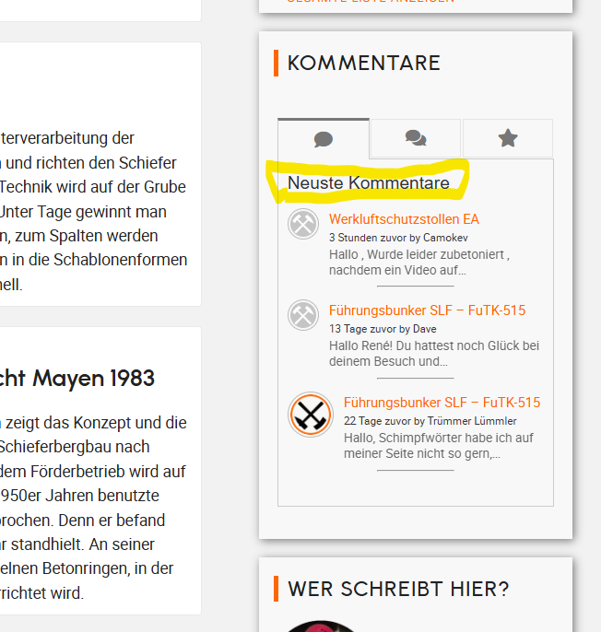Open Führungsbunker SLF link by Trümmer Lümmler
Screen dimensions: 613x632
coord(442,403)
